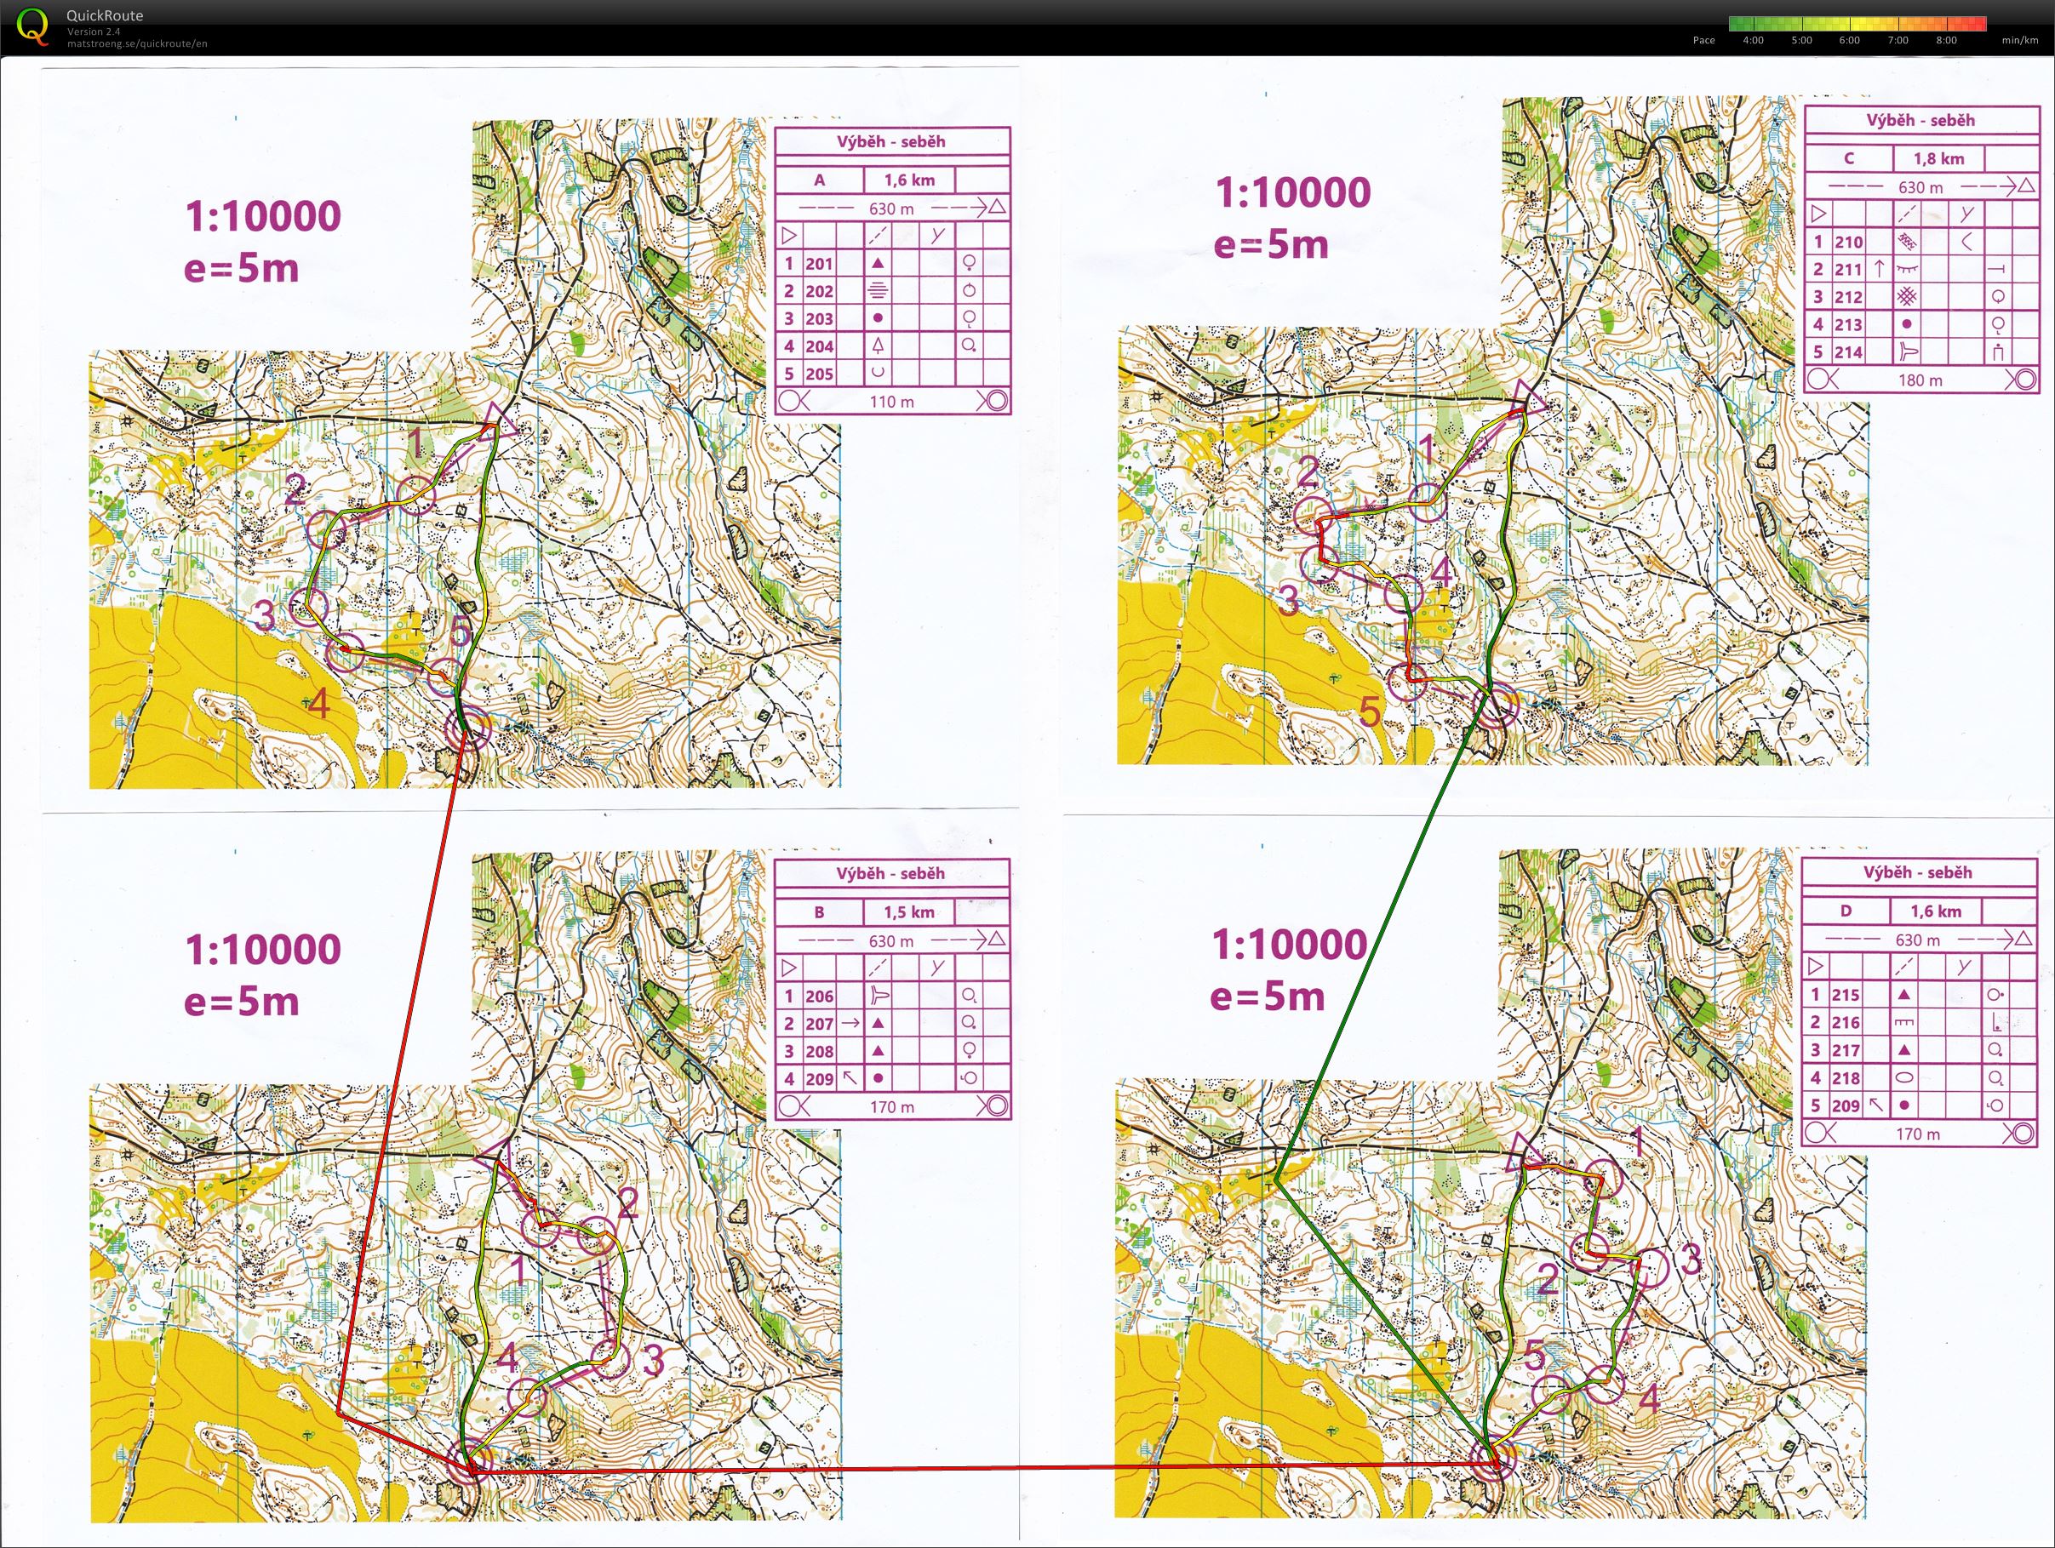The width and height of the screenshot is (2055, 1548).
Task: Click the '110 m' finish distance in course A
Action: coord(891,402)
